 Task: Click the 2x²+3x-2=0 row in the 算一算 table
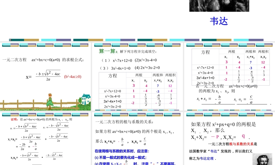(x=138, y=106)
